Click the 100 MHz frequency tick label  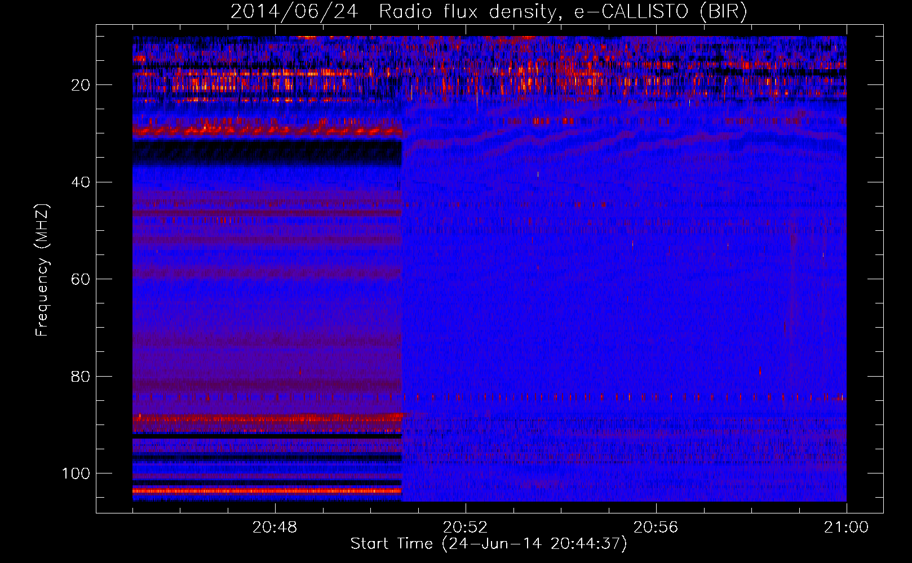click(76, 473)
